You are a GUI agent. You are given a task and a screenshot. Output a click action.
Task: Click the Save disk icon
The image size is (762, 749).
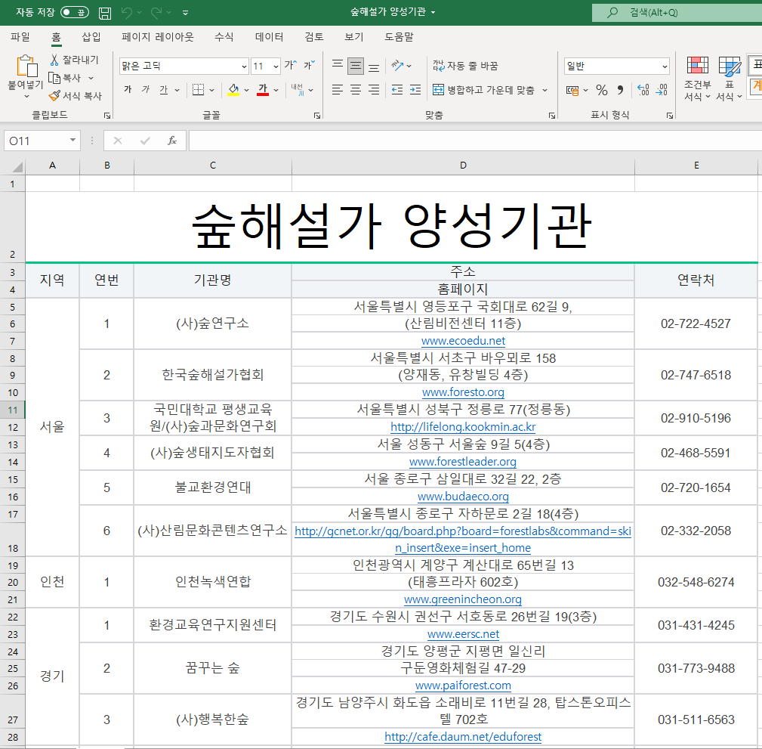click(x=105, y=13)
